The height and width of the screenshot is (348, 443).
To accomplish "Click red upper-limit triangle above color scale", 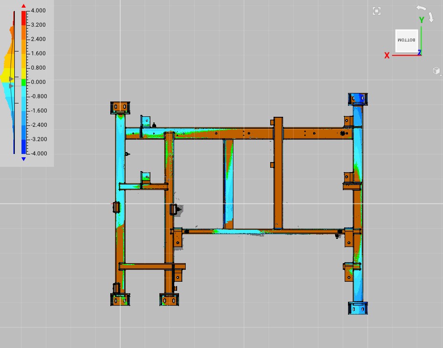I will point(24,6).
